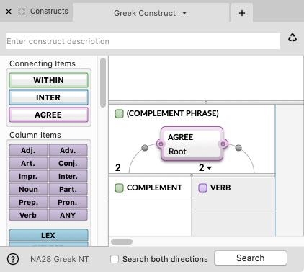Screen dimensions: 304x272
Task: Pick the Conj. column item
Action: point(68,163)
